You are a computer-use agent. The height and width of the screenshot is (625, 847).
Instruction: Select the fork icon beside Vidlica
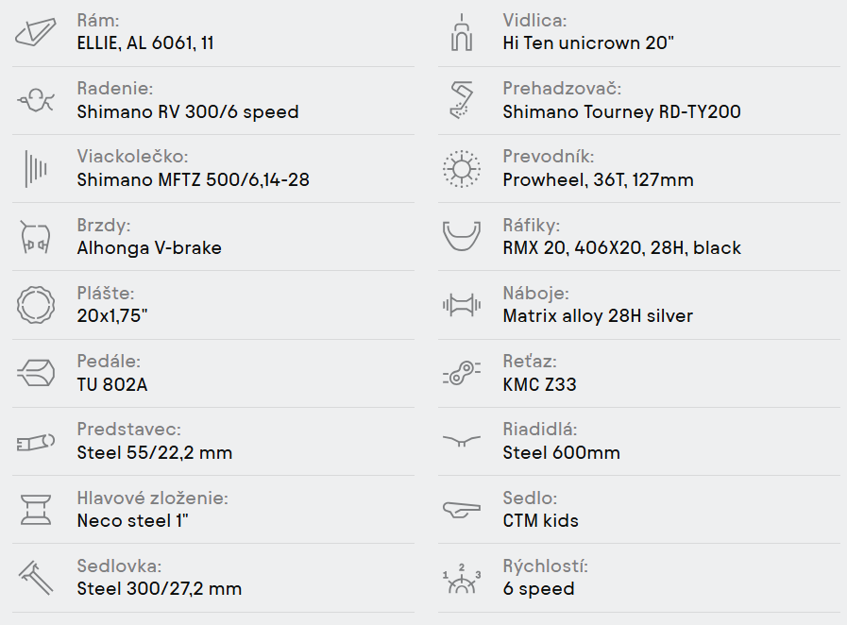[462, 33]
